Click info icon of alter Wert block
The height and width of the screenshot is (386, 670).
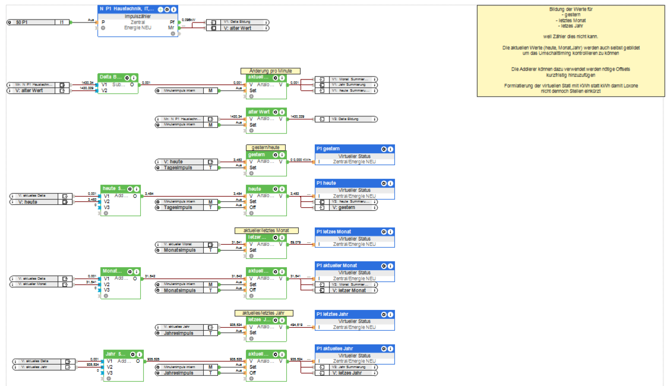coord(282,112)
